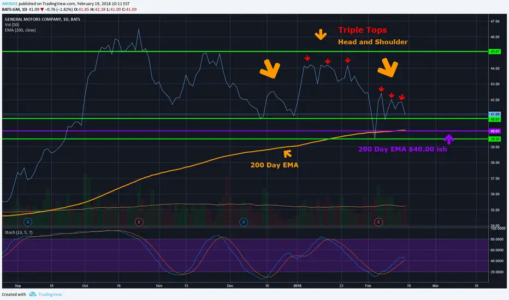
Task: Click the 42.00 price axis value
Action: (495, 100)
